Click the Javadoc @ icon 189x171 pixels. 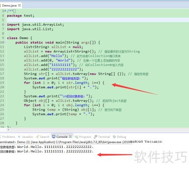(19, 137)
